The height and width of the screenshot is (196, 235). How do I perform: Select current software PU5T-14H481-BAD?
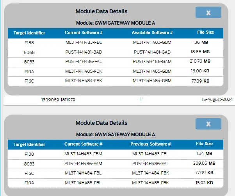point(84,52)
